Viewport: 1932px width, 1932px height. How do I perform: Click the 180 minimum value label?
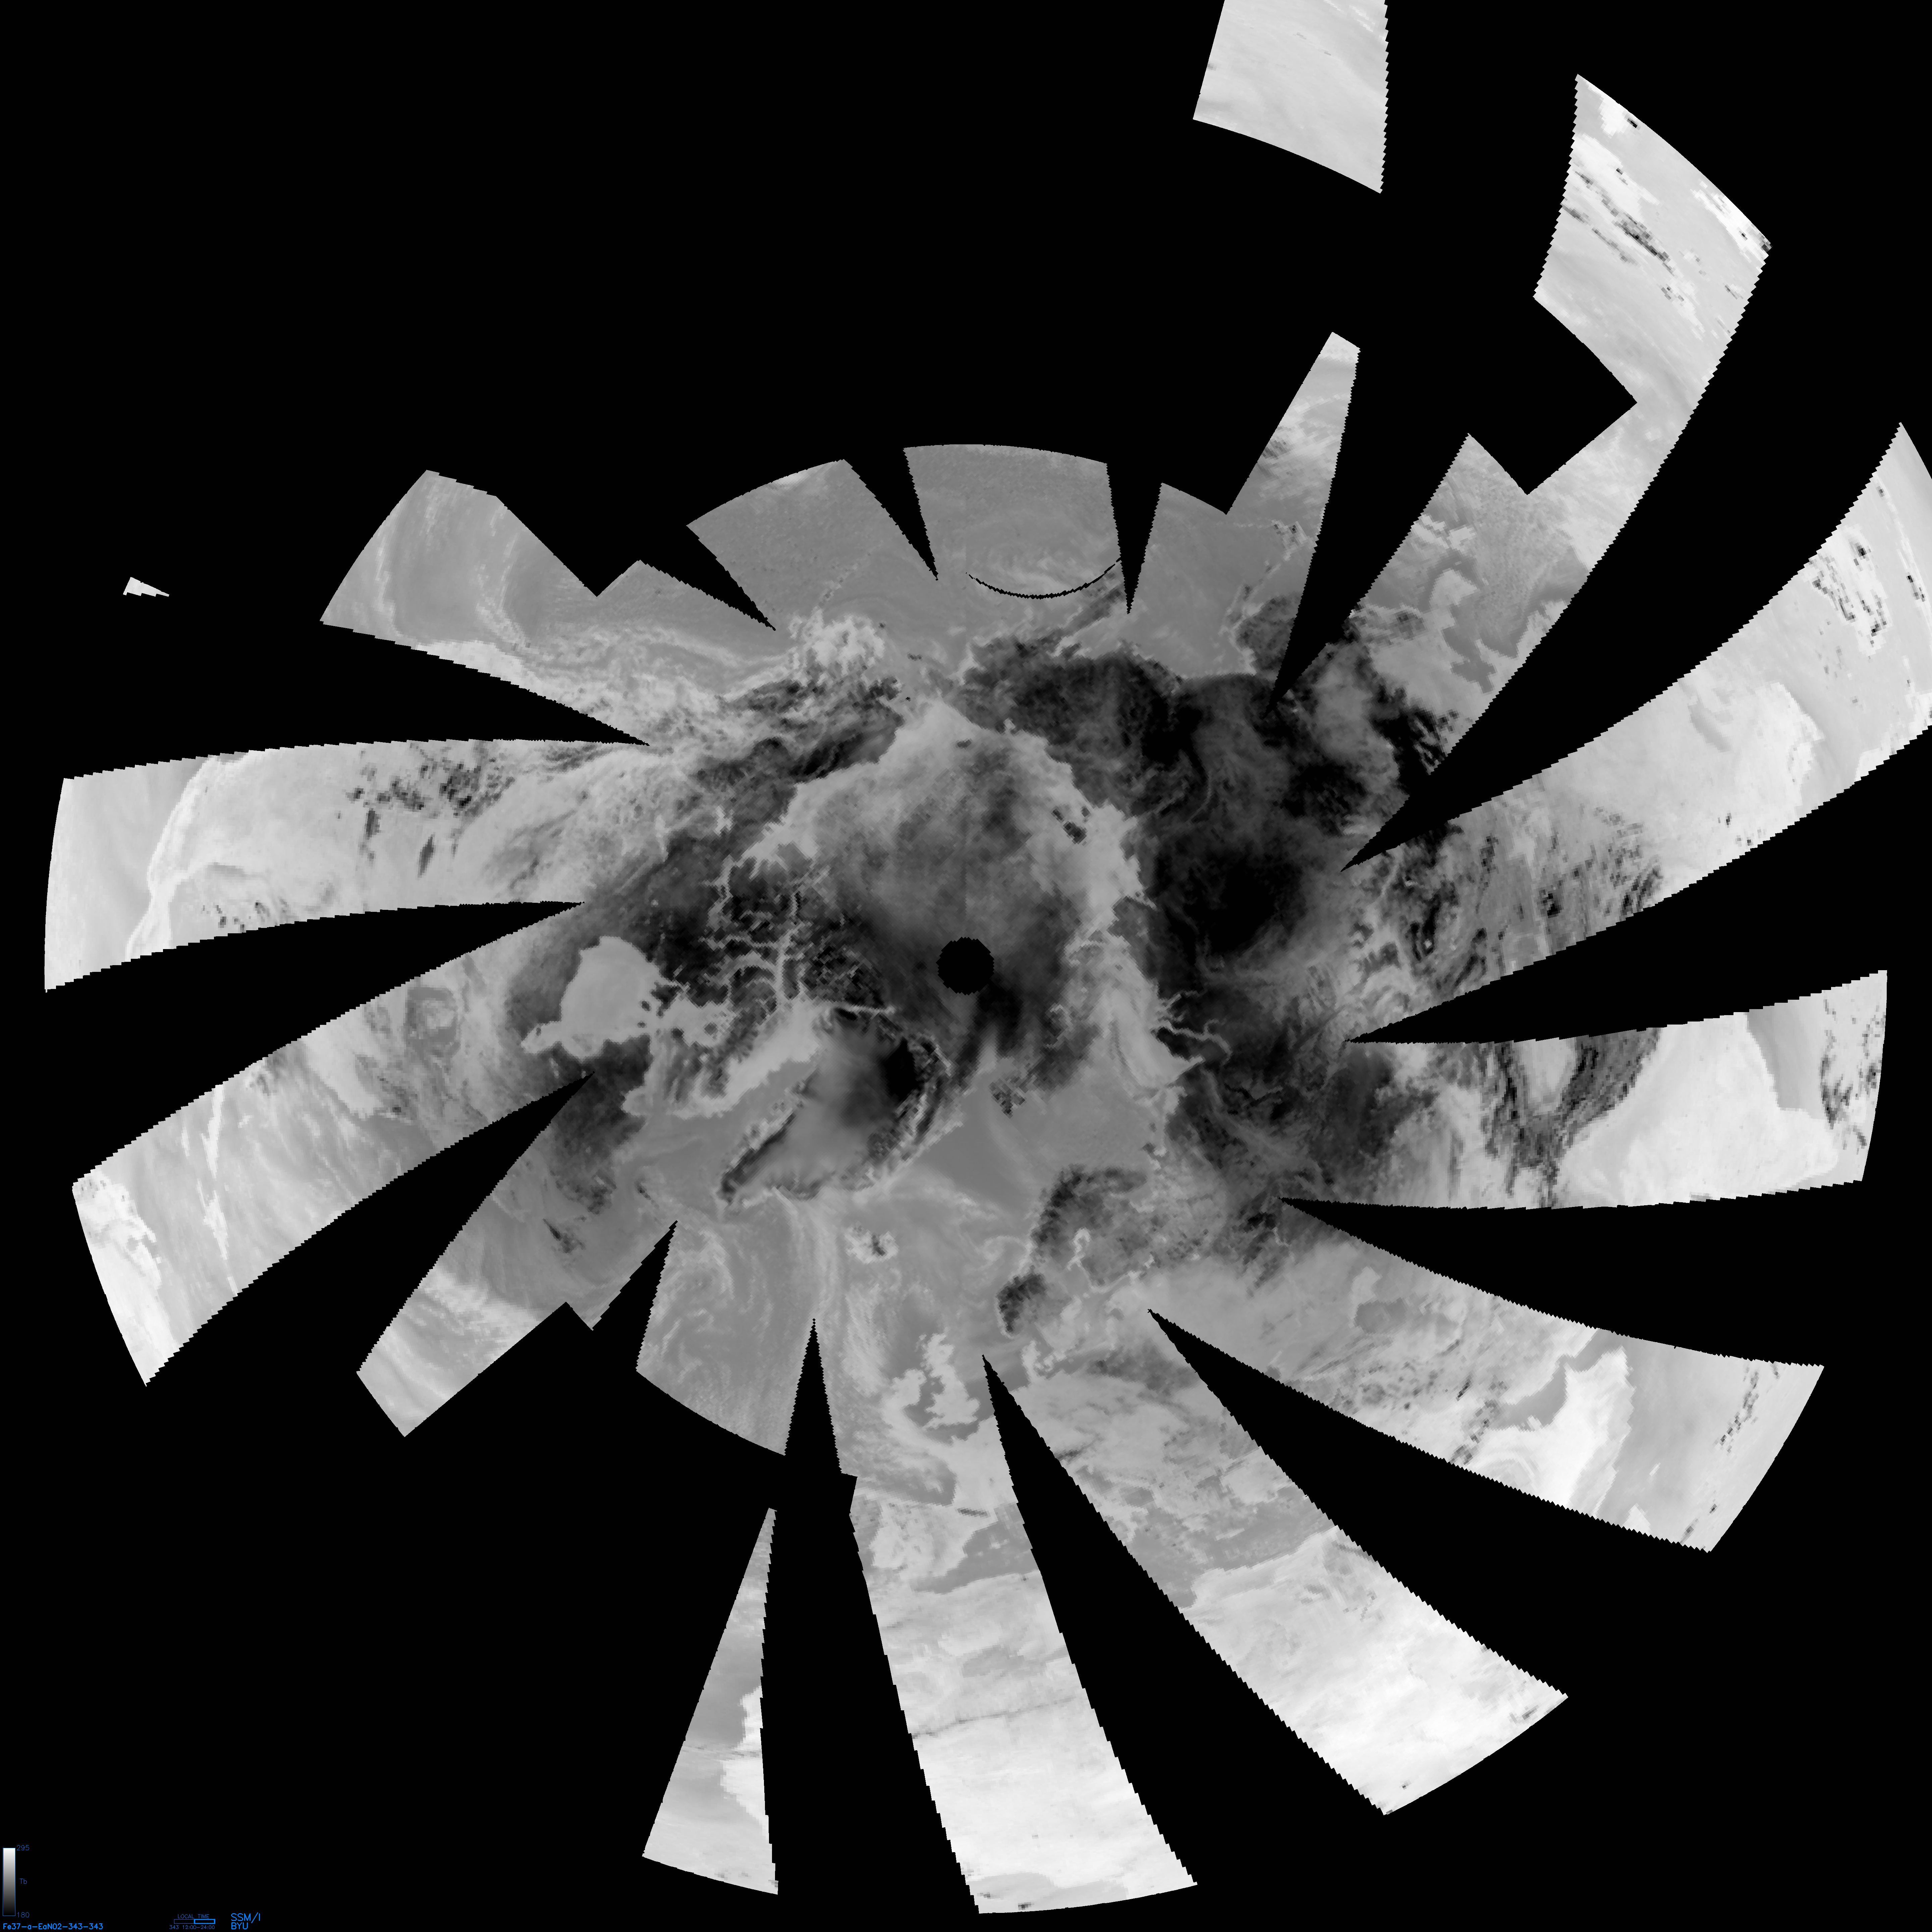(23, 1915)
